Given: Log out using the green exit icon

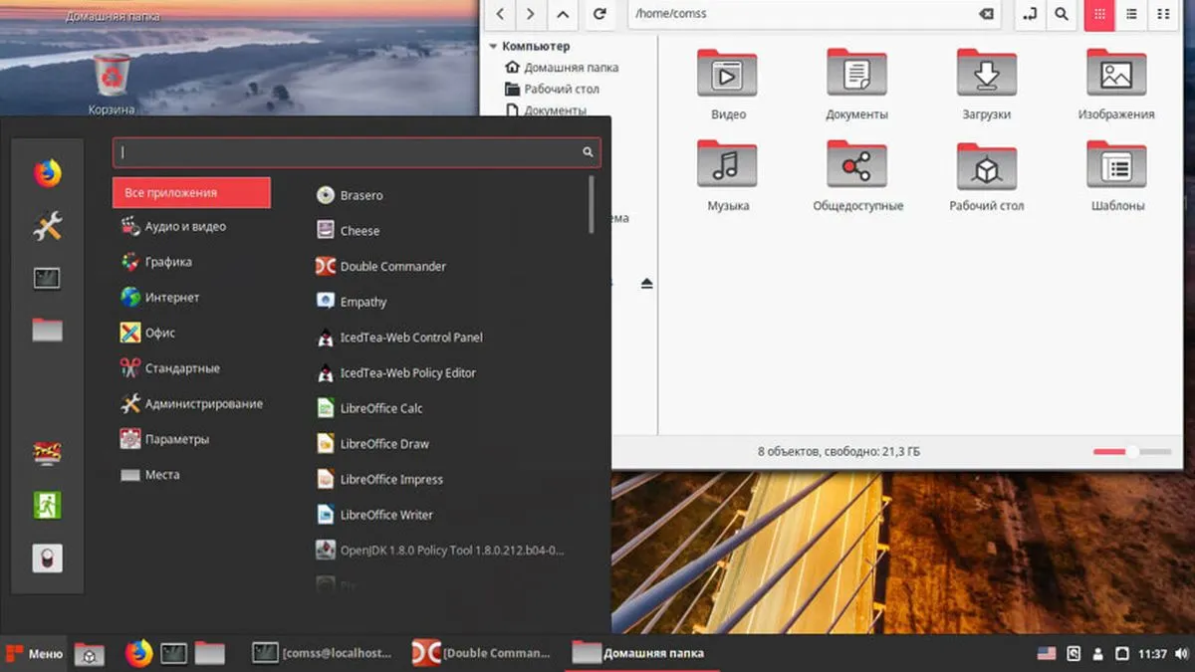Looking at the screenshot, I should 47,508.
